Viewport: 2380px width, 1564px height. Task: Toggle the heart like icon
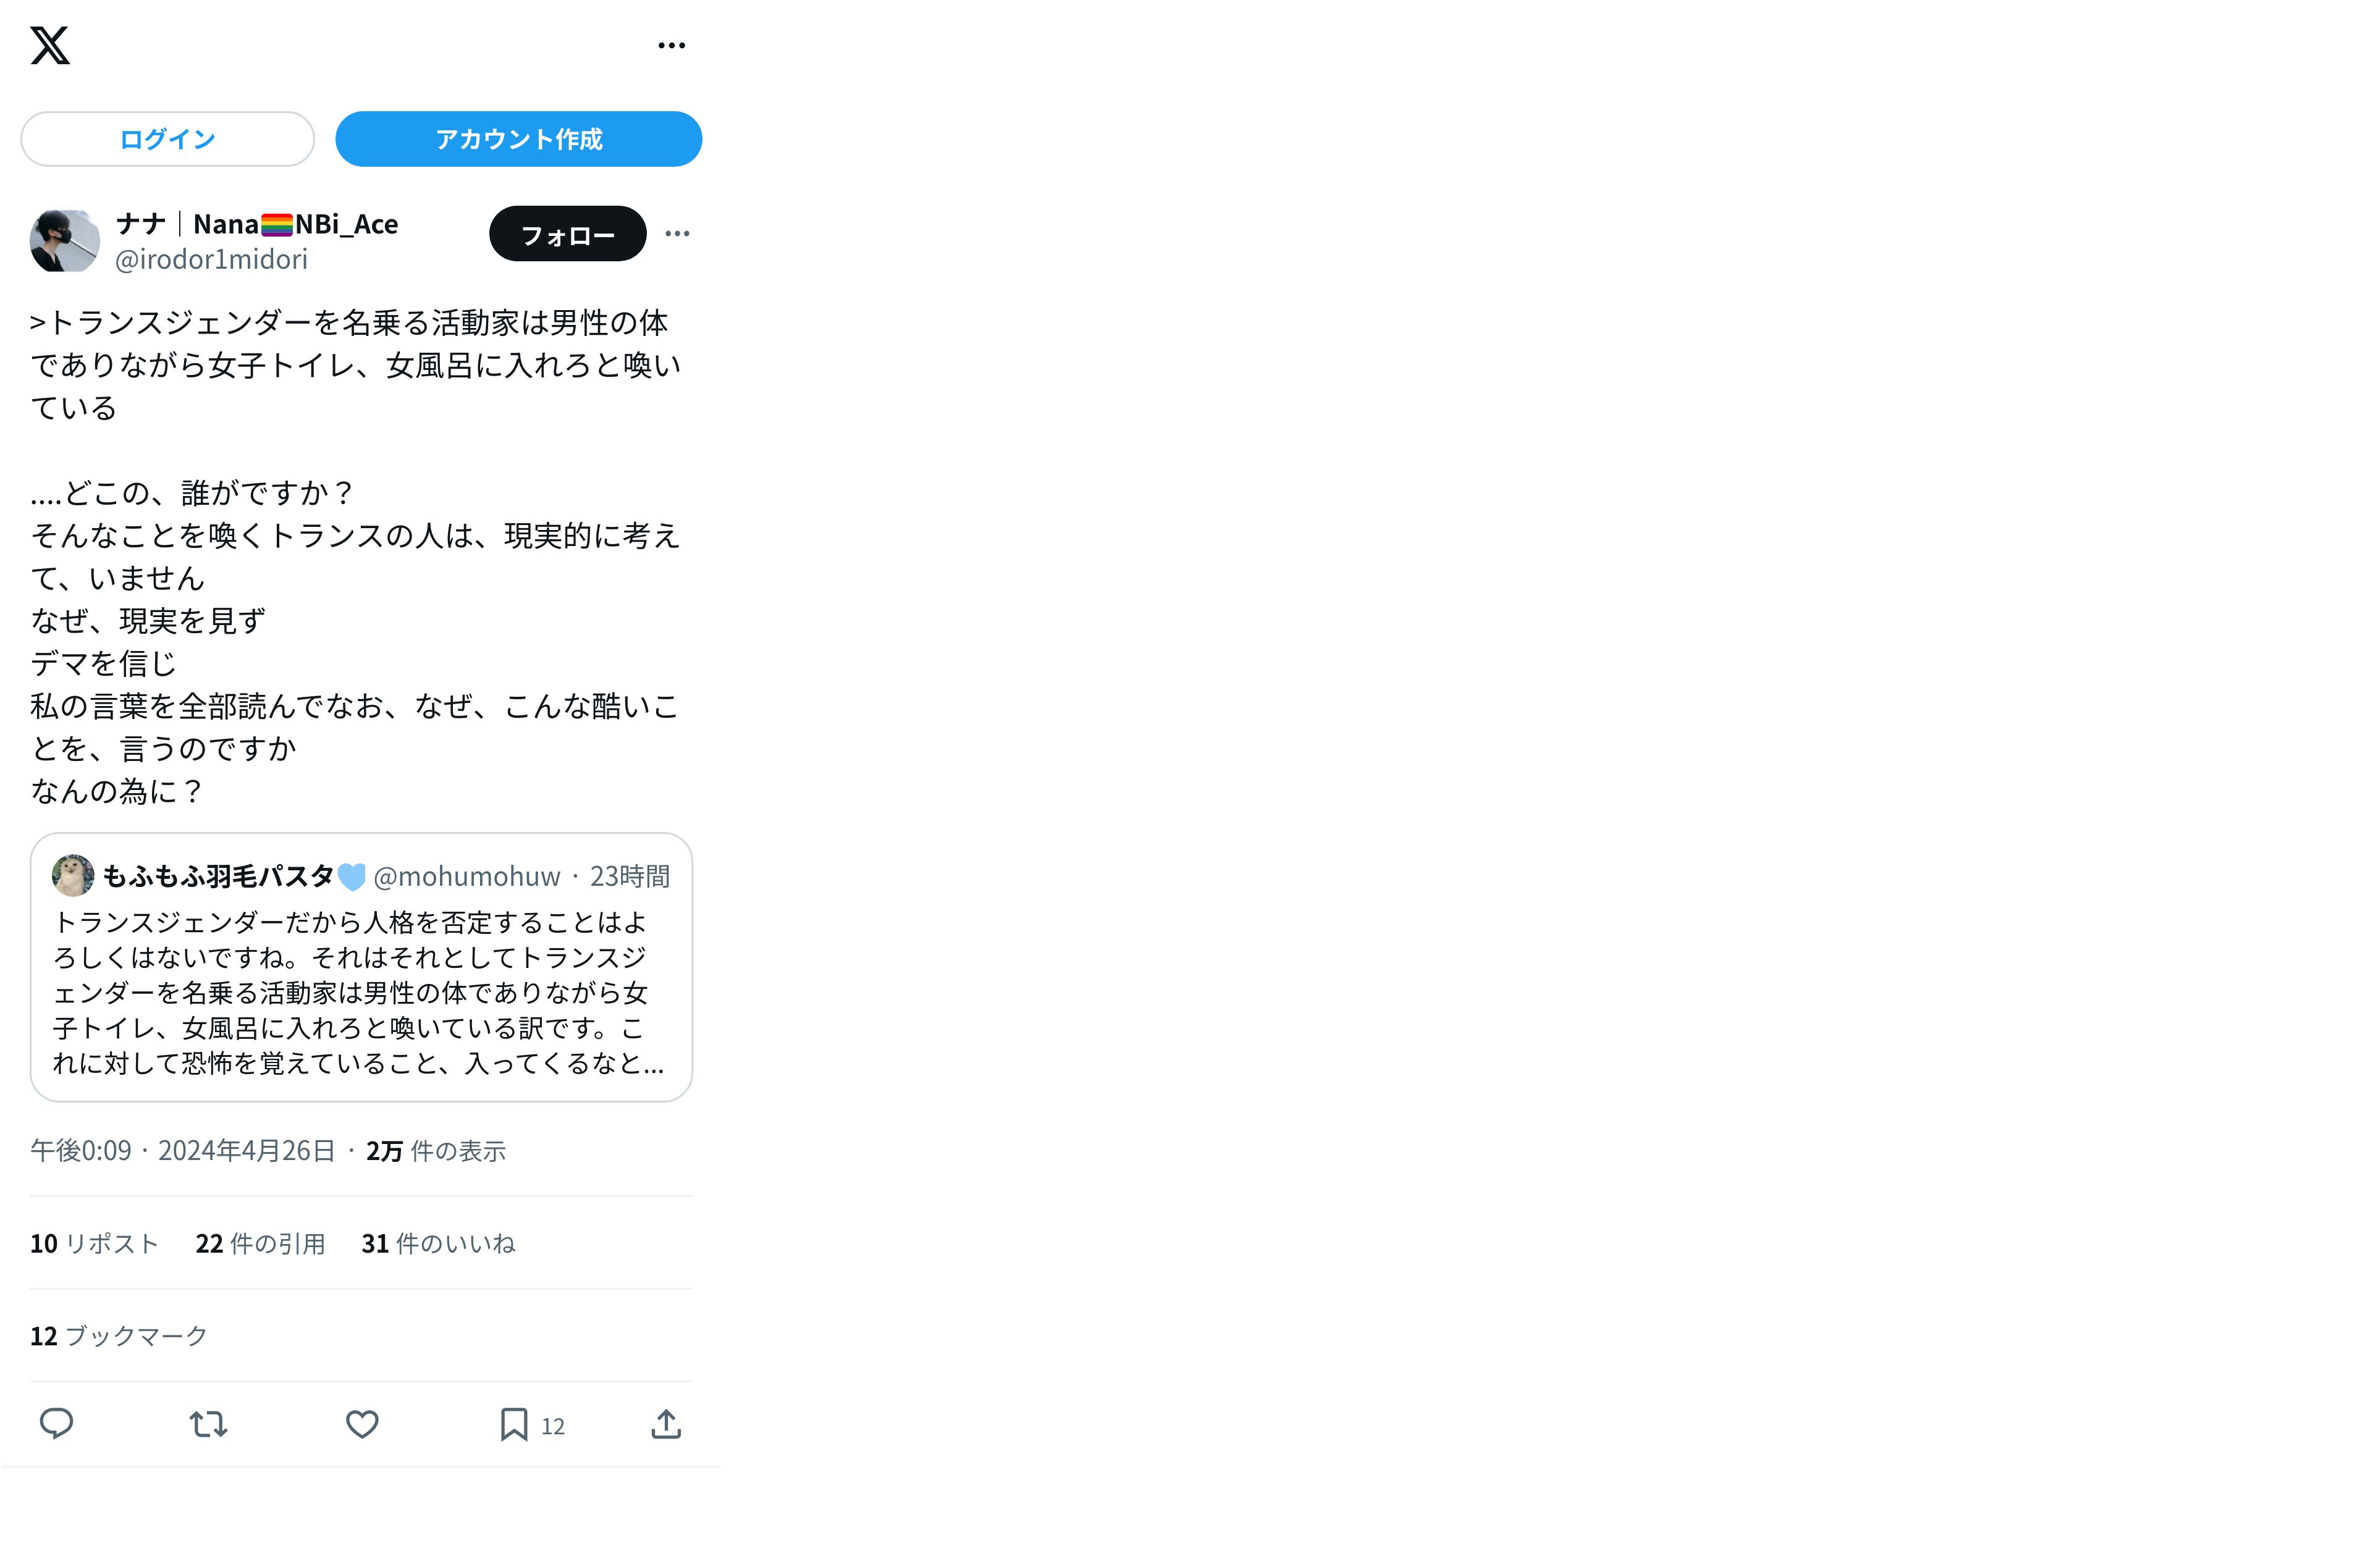point(362,1424)
